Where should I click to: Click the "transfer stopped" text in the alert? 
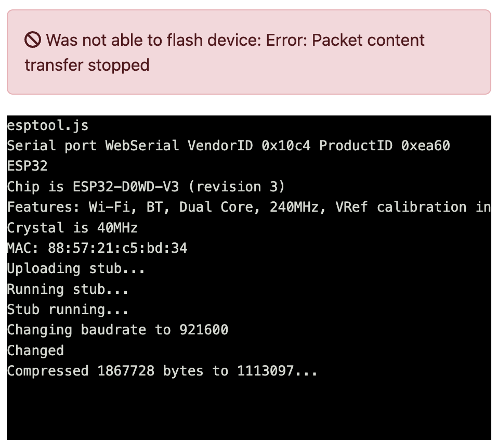click(x=87, y=65)
